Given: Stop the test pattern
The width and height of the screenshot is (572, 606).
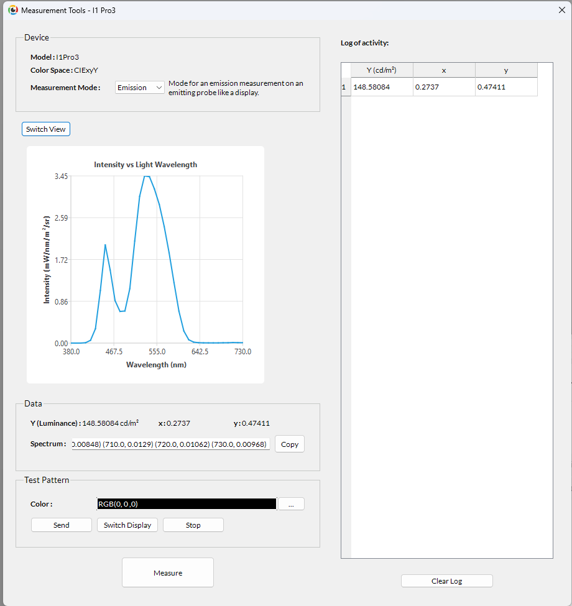Looking at the screenshot, I should click(193, 525).
